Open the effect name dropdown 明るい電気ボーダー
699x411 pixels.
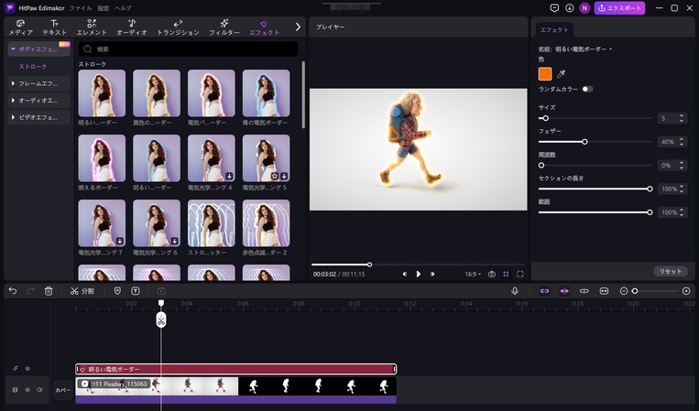click(x=584, y=49)
